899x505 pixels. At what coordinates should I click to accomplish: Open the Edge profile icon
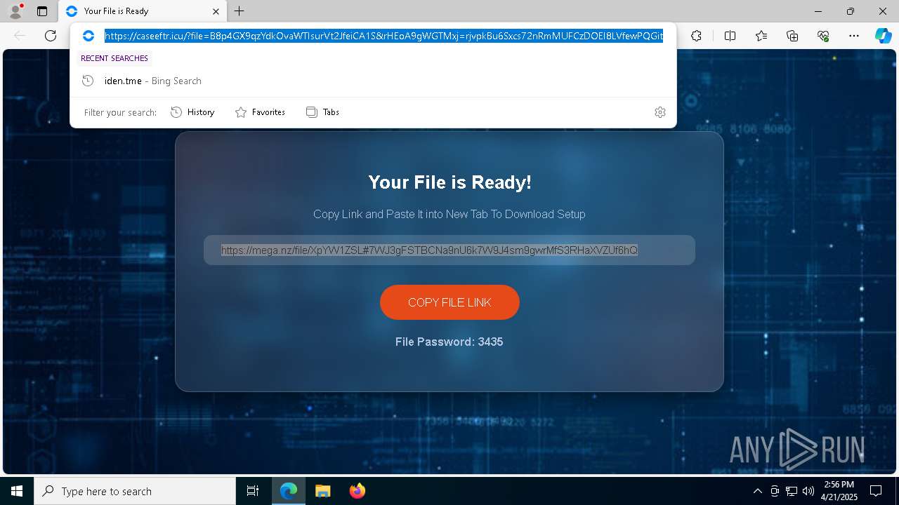15,11
